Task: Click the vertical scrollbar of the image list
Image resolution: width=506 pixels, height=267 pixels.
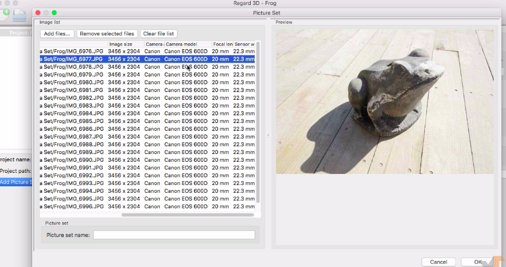Action: click(x=258, y=122)
